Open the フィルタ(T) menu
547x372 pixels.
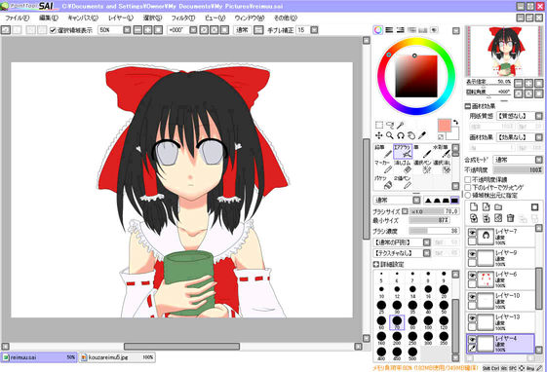[182, 18]
